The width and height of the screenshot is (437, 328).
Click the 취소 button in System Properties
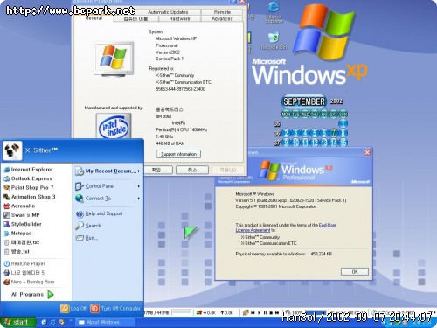pos(192,170)
